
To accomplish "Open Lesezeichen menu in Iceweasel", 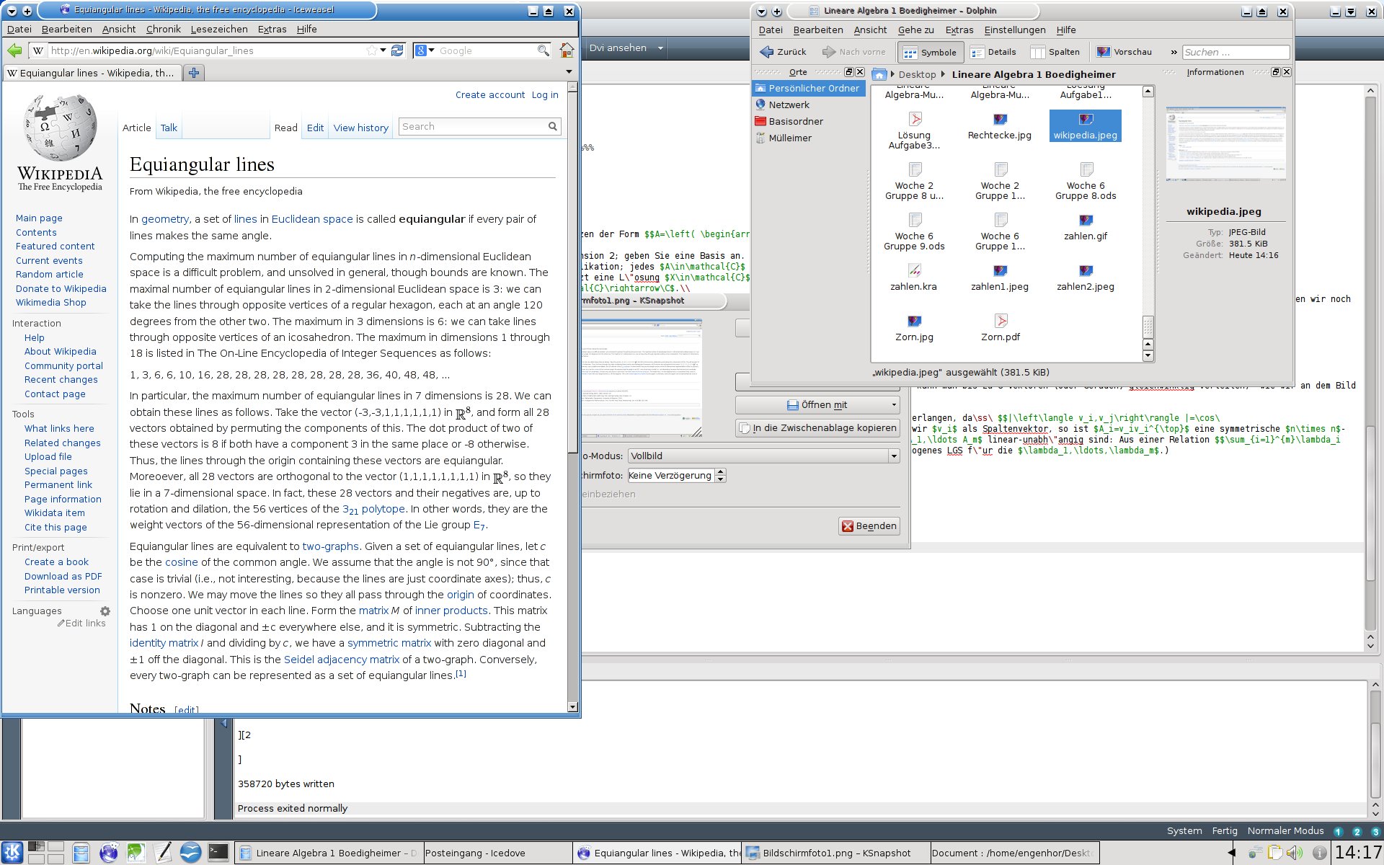I will (219, 29).
